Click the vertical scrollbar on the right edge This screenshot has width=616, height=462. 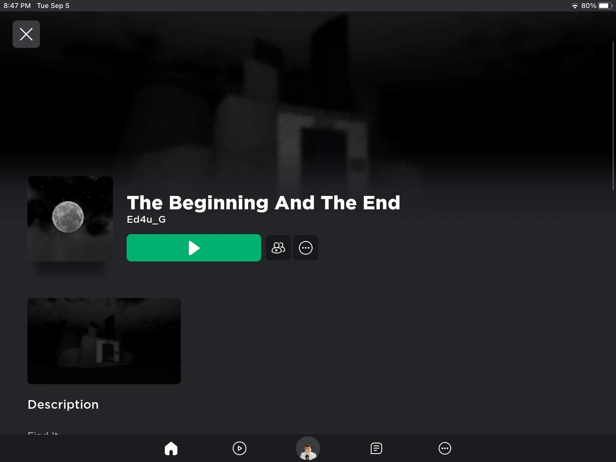[x=613, y=116]
